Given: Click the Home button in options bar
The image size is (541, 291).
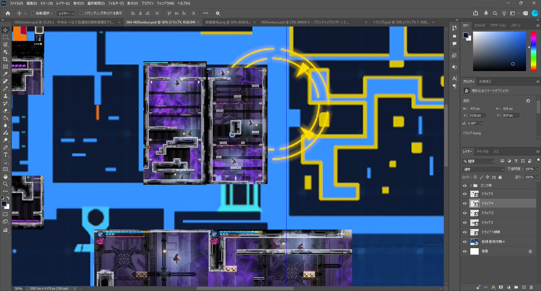Looking at the screenshot, I should tap(8, 13).
